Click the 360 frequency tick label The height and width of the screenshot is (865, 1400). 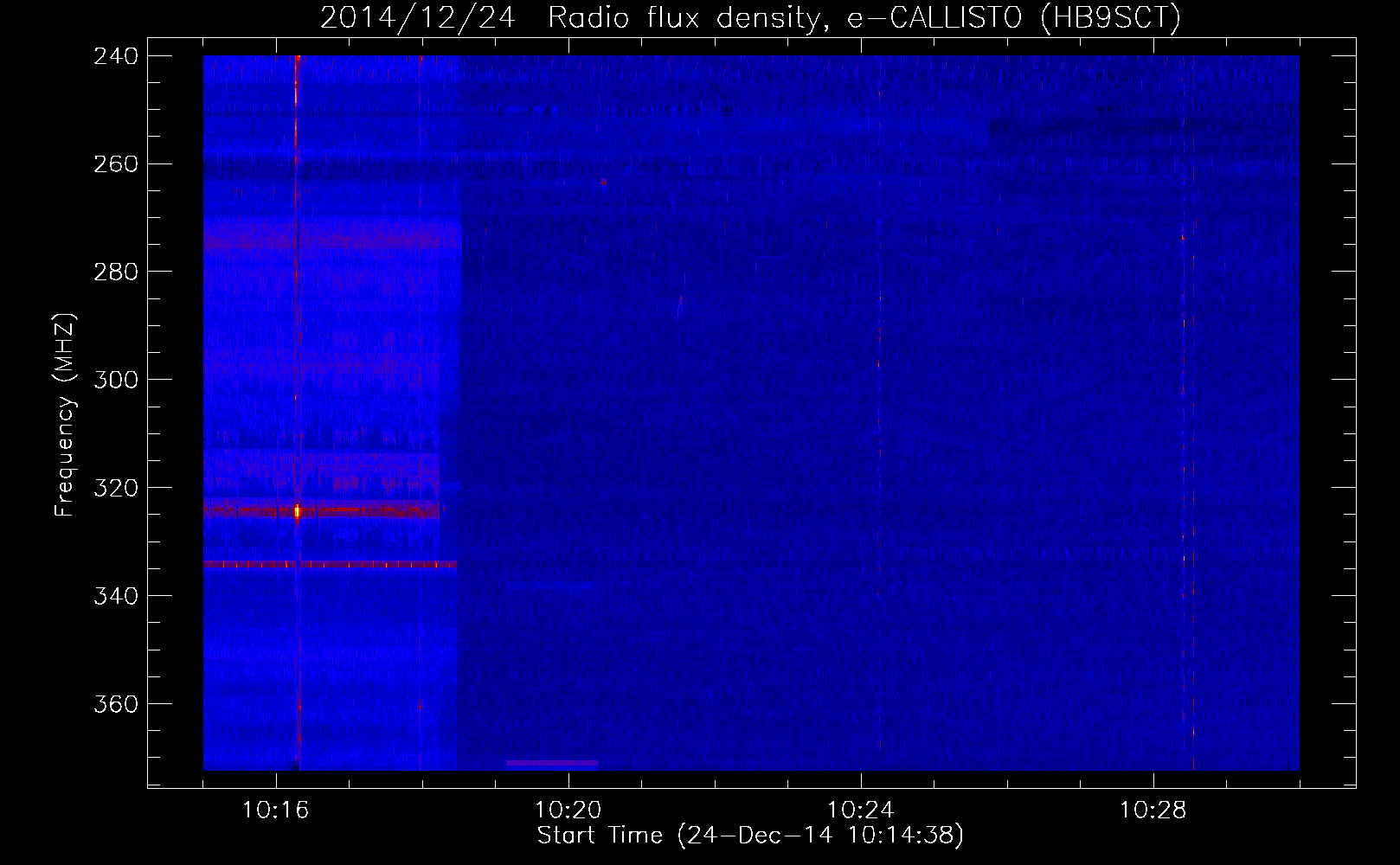point(115,705)
